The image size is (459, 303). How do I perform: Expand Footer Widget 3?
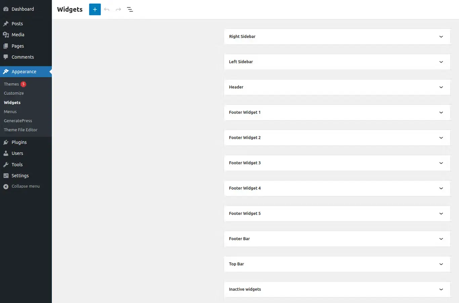[x=441, y=163]
